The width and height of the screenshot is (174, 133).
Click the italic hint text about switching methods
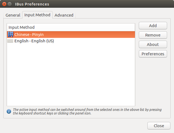87,111
